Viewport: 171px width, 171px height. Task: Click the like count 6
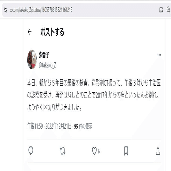[x=99, y=151]
